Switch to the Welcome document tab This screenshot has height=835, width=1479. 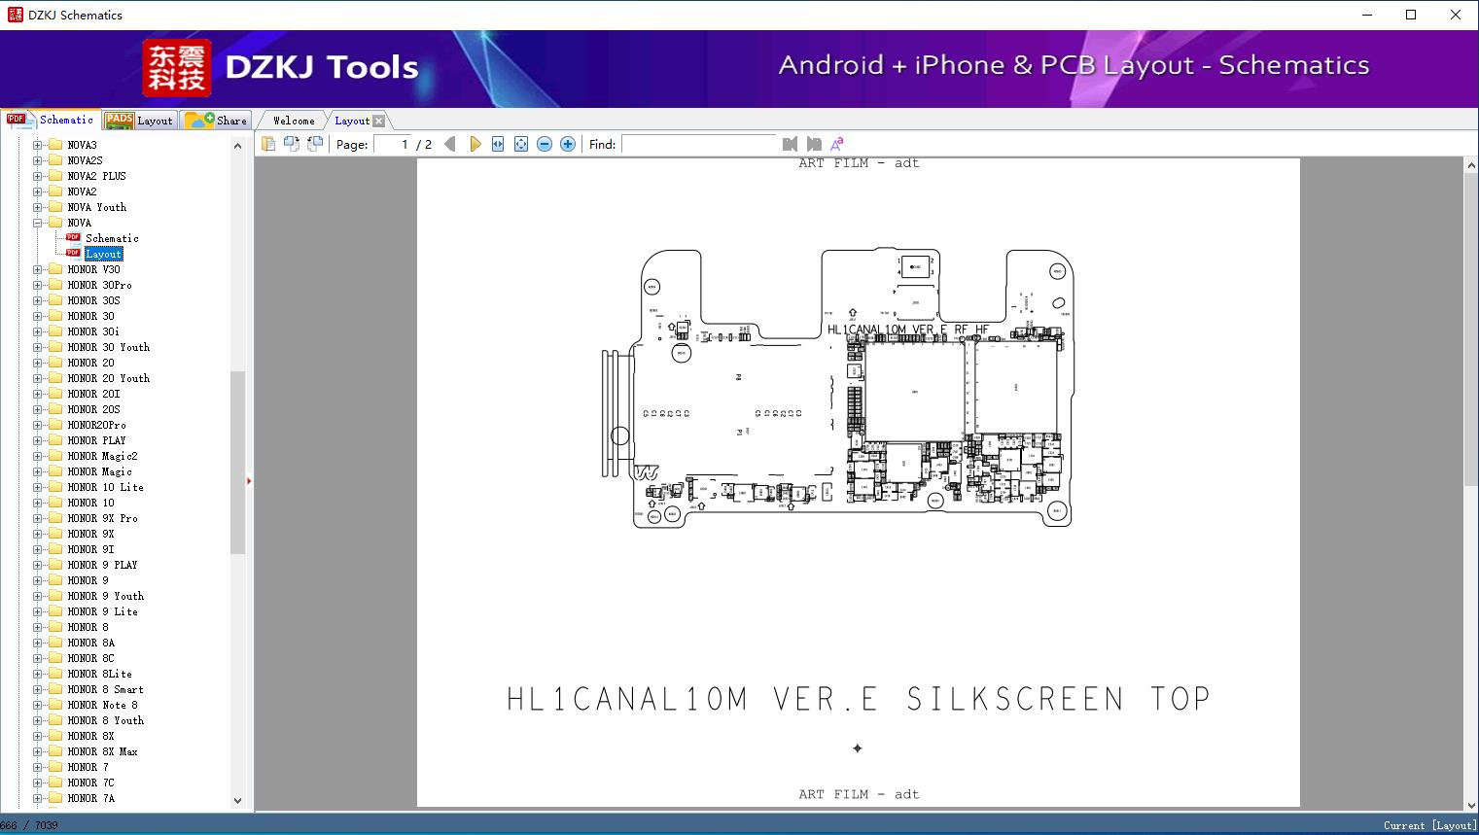pos(294,121)
